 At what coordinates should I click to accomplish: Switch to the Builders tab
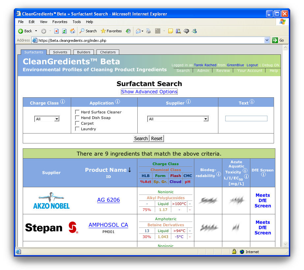[x=84, y=52]
